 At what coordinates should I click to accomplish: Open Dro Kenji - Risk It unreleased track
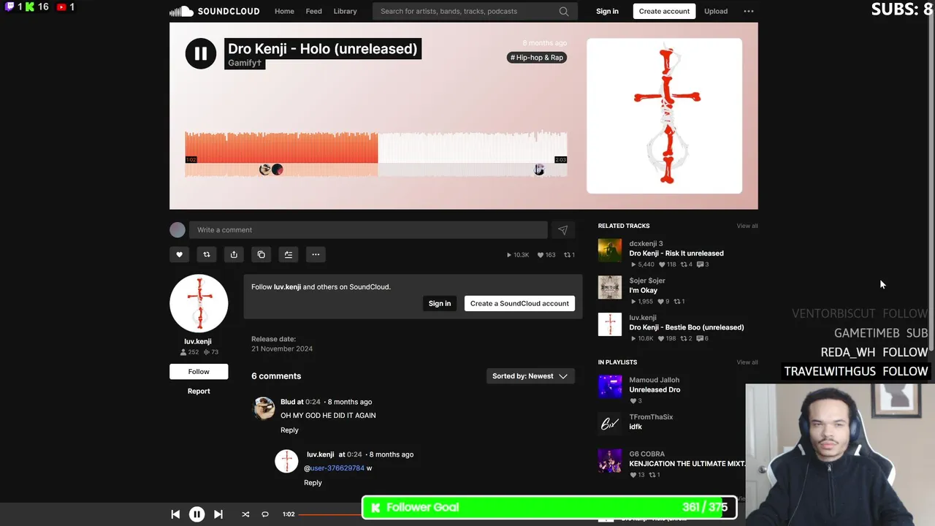pyautogui.click(x=676, y=254)
